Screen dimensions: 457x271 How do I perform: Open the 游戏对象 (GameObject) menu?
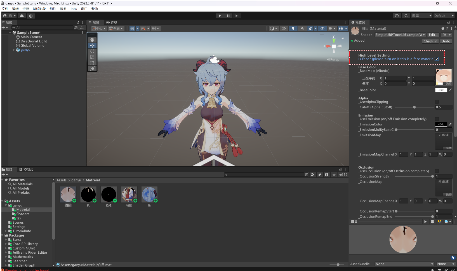tap(39, 9)
